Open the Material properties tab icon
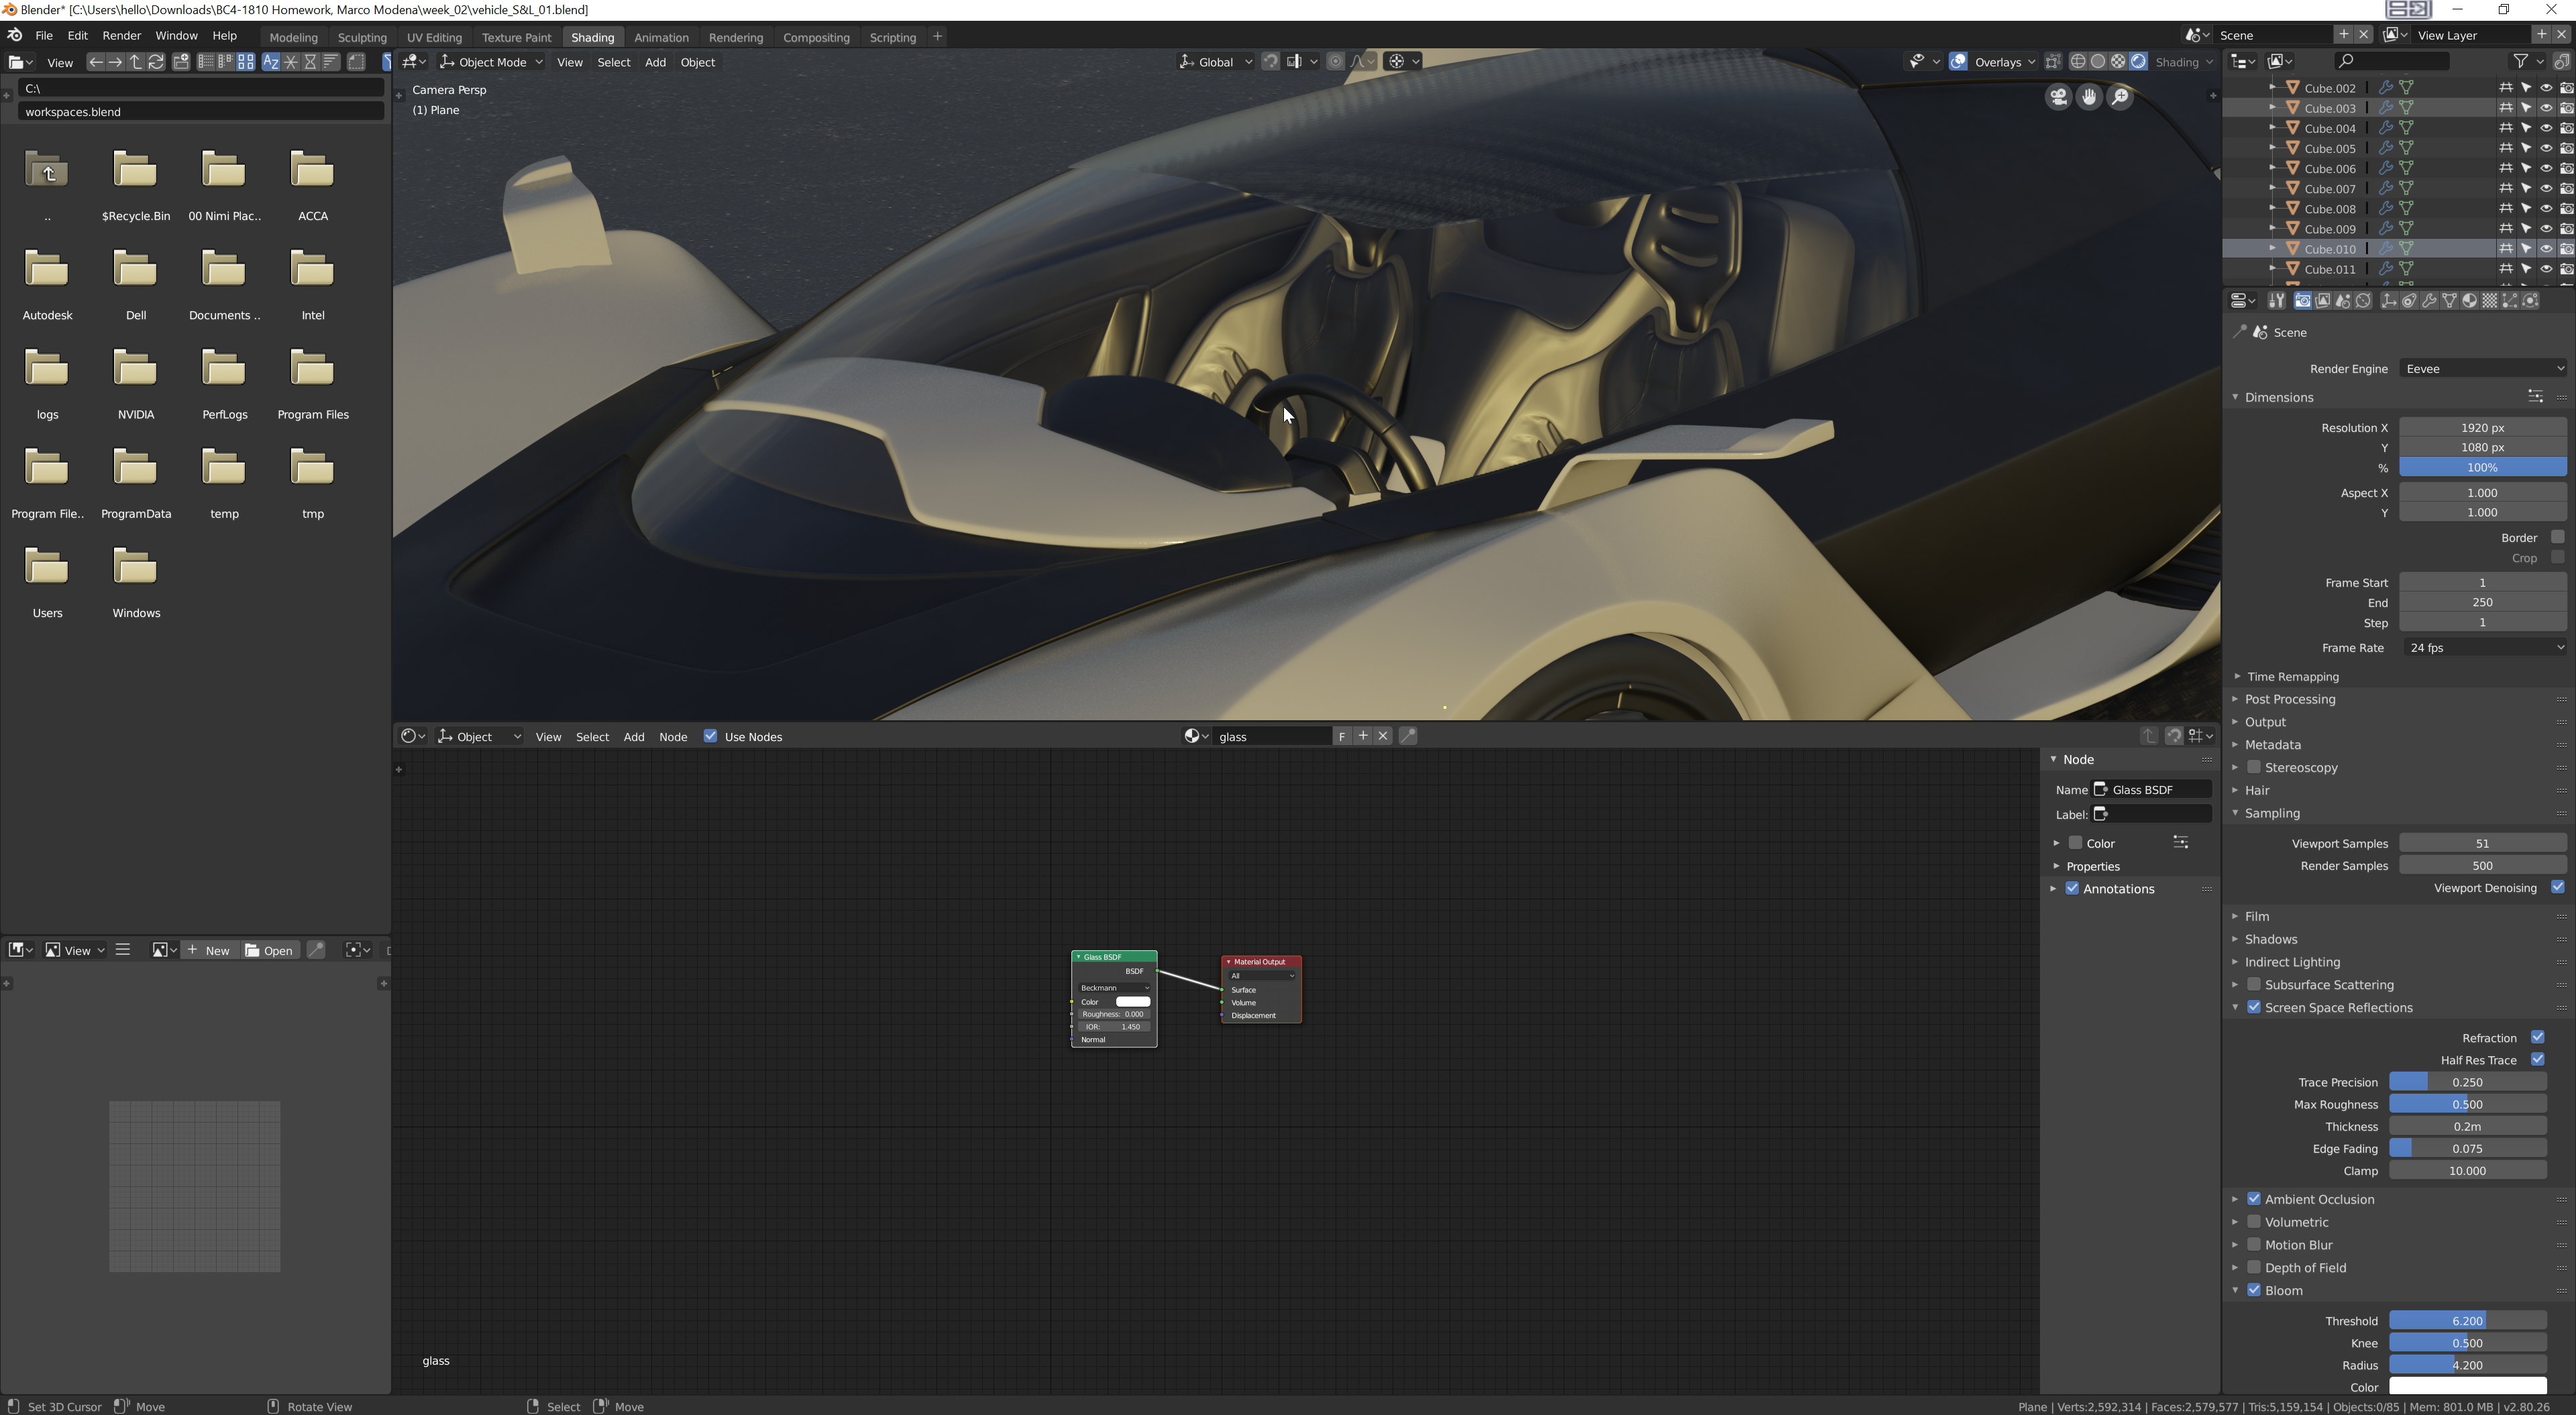The image size is (2576, 1415). 2470,301
